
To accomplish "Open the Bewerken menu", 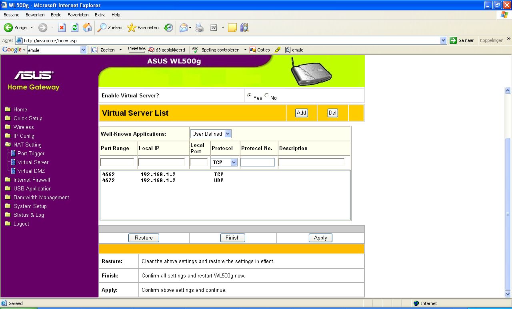I will (35, 15).
